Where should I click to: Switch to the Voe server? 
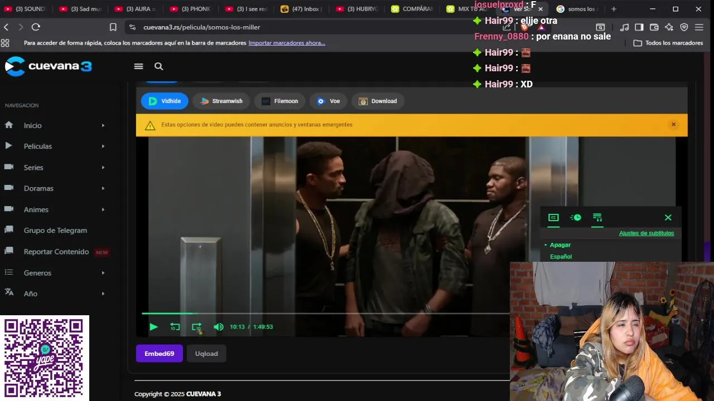click(329, 101)
